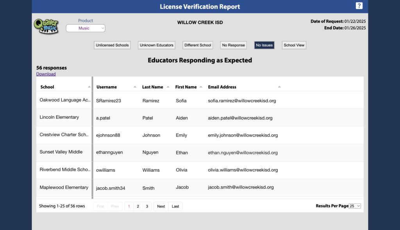Sort by School column arrow

pos(89,87)
